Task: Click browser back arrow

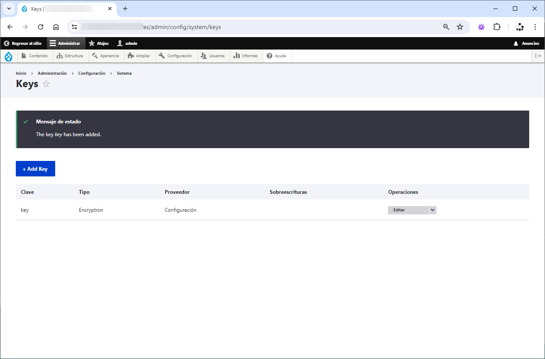Action: 10,27
